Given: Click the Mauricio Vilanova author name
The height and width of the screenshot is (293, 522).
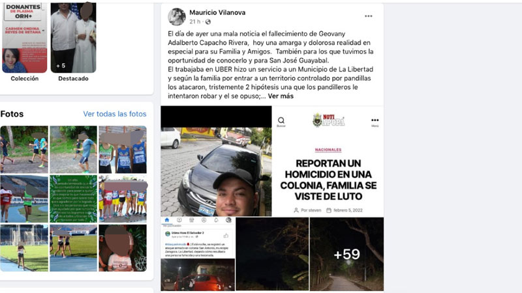Looking at the screenshot, I should pos(217,12).
